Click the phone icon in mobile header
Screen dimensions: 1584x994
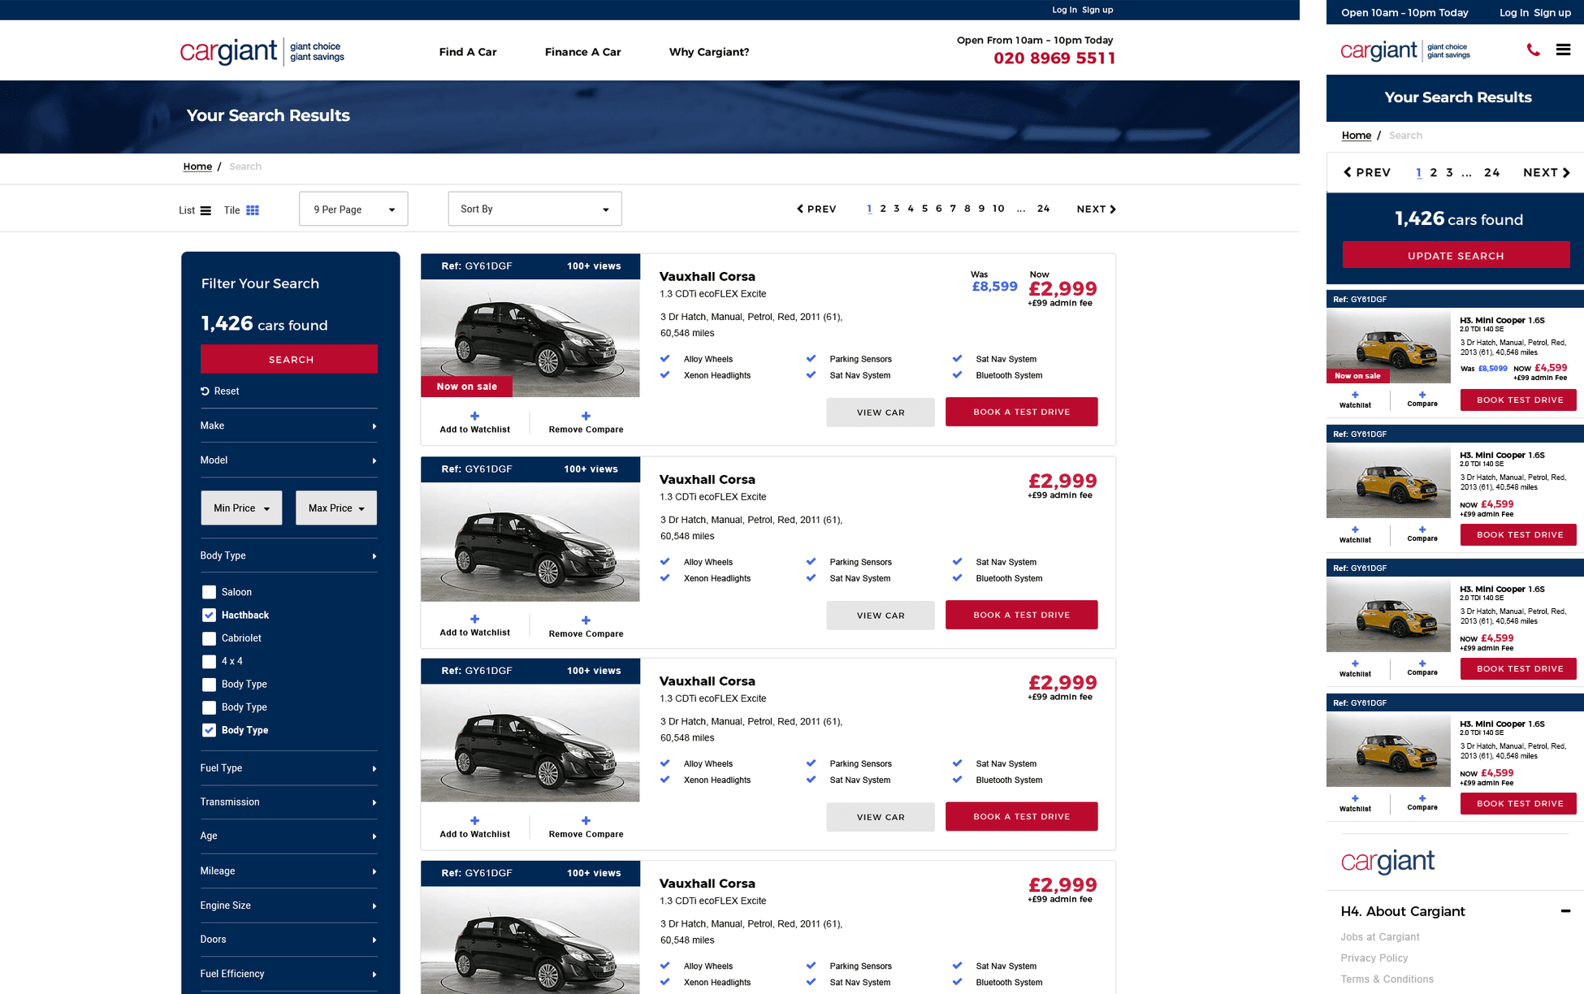(x=1533, y=50)
